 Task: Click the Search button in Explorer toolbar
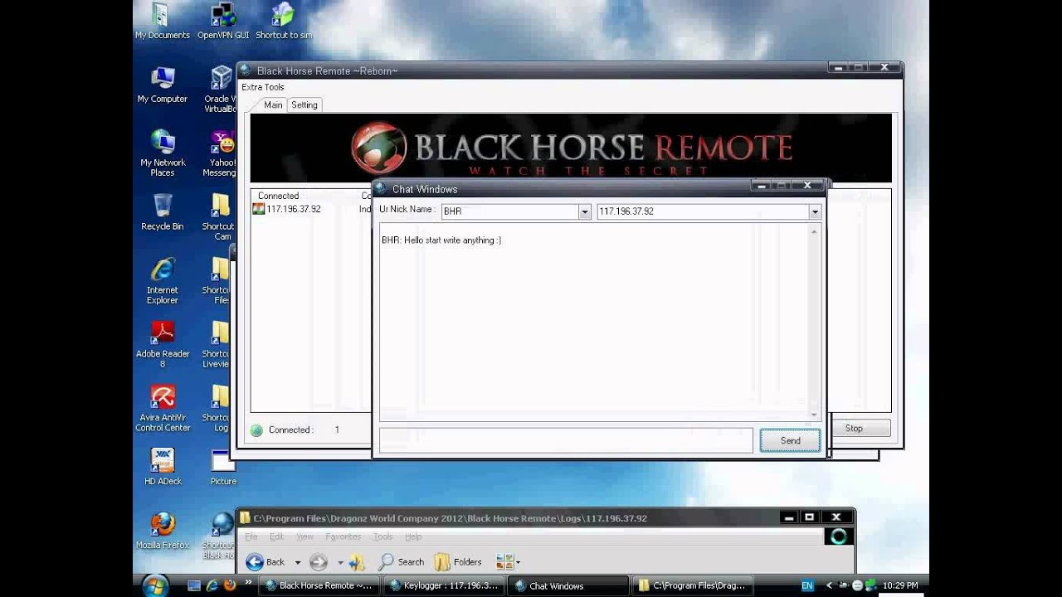click(x=402, y=561)
